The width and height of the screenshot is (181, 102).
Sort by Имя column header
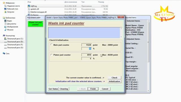[x=29, y=2]
